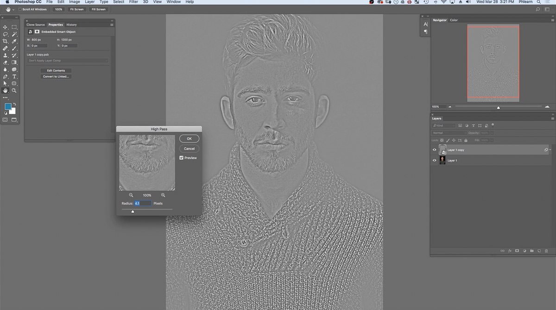Toggle the type layer filter
The width and height of the screenshot is (556, 310).
(x=473, y=125)
